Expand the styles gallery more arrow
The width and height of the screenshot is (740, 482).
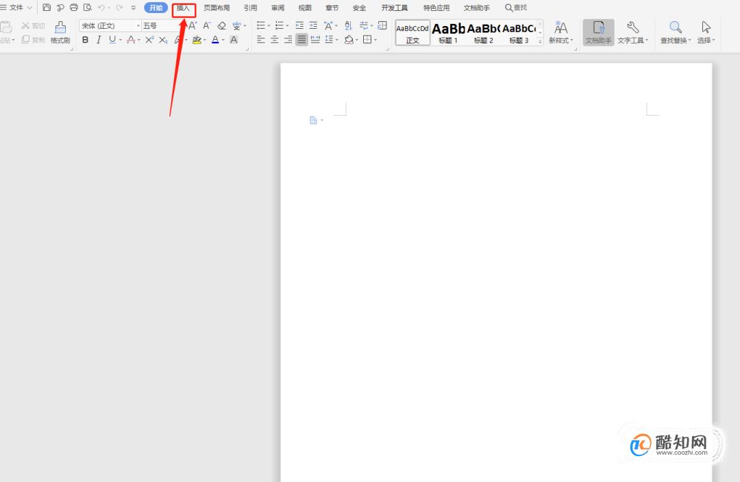click(540, 42)
